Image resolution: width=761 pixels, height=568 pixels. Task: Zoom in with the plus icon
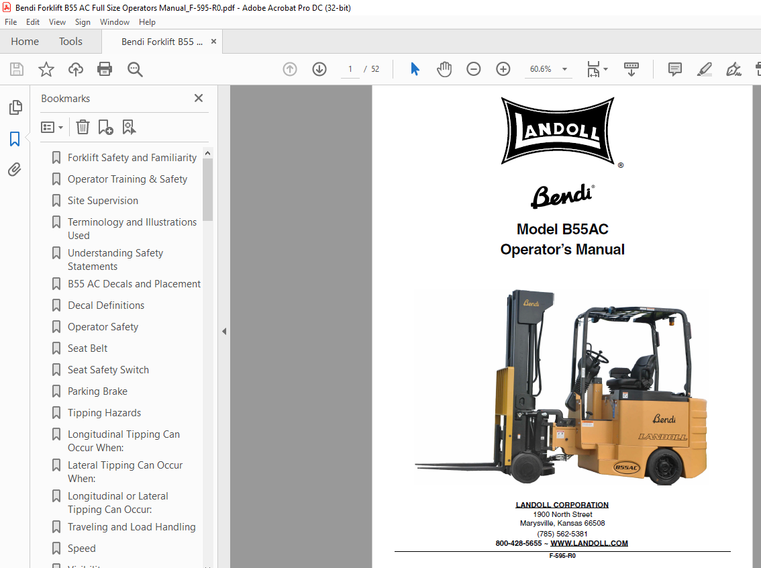click(x=503, y=69)
